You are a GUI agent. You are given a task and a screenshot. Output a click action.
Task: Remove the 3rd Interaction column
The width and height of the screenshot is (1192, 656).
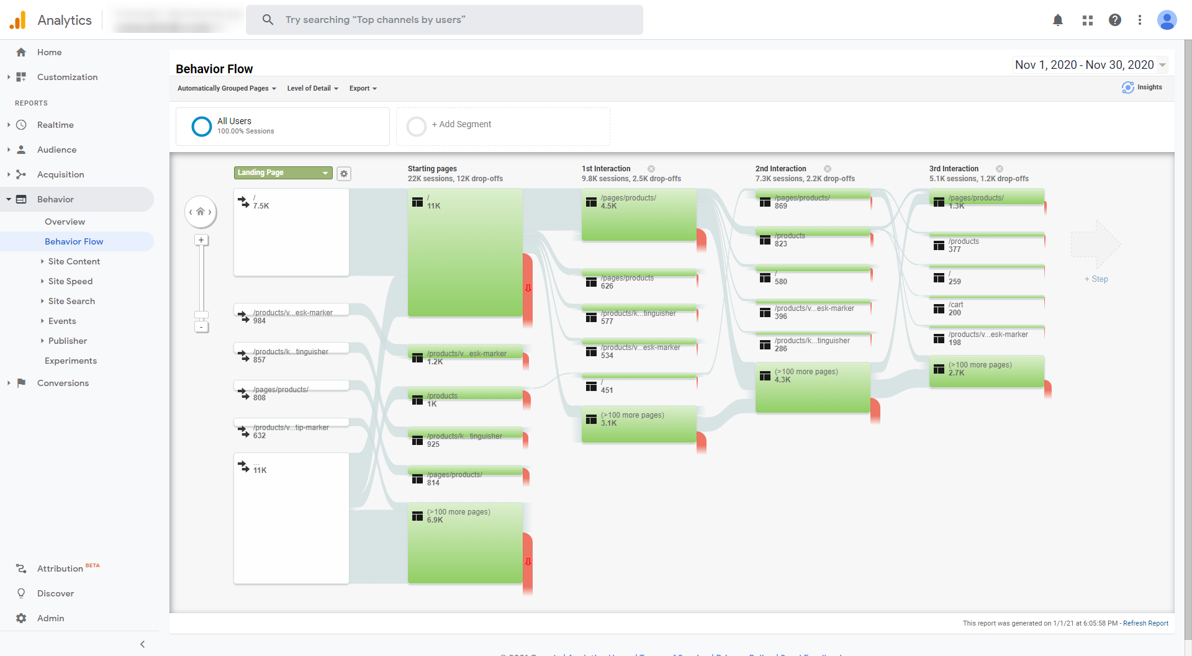[x=1000, y=169]
